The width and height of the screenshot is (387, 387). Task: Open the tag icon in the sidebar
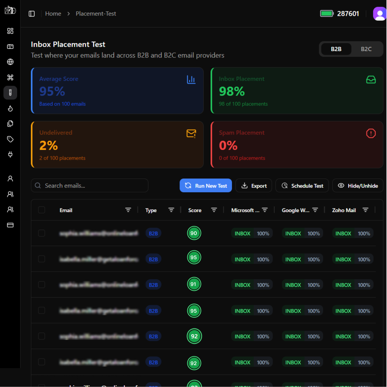click(x=10, y=139)
